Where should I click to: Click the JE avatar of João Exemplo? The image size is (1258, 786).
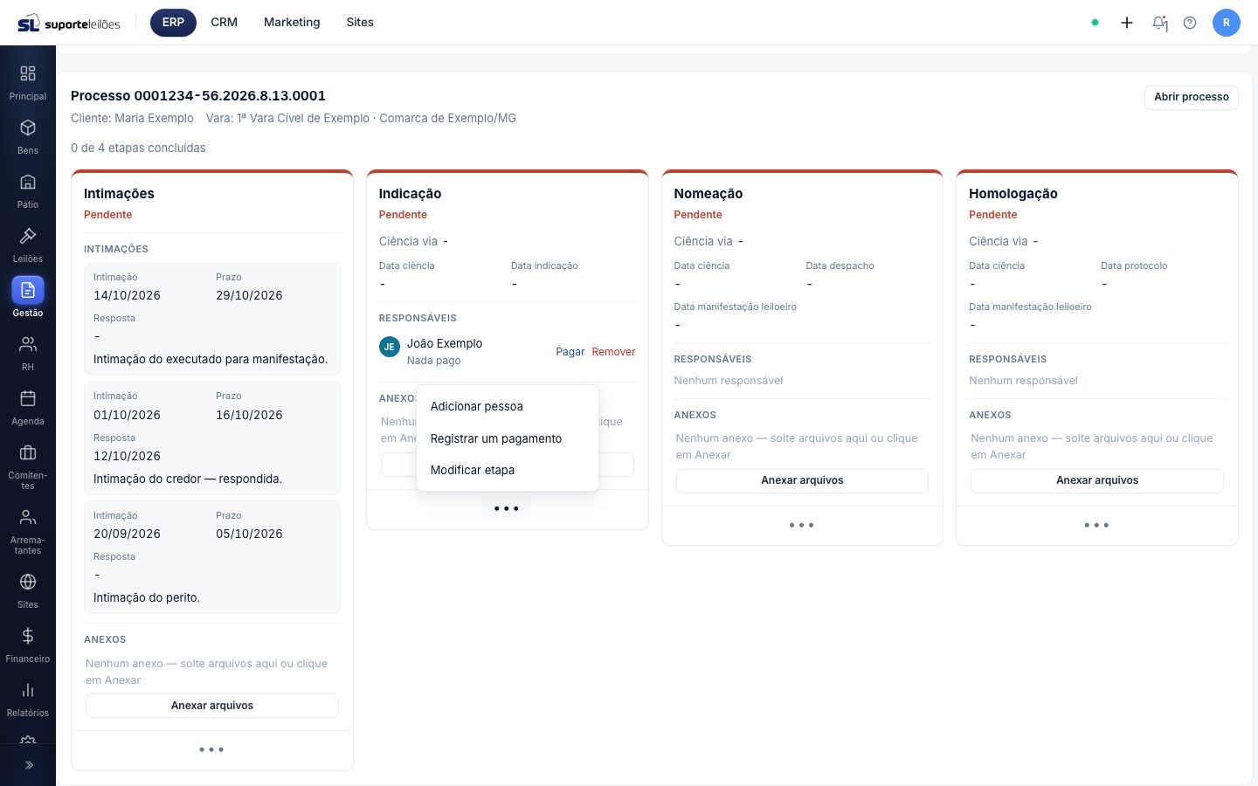[x=390, y=347]
